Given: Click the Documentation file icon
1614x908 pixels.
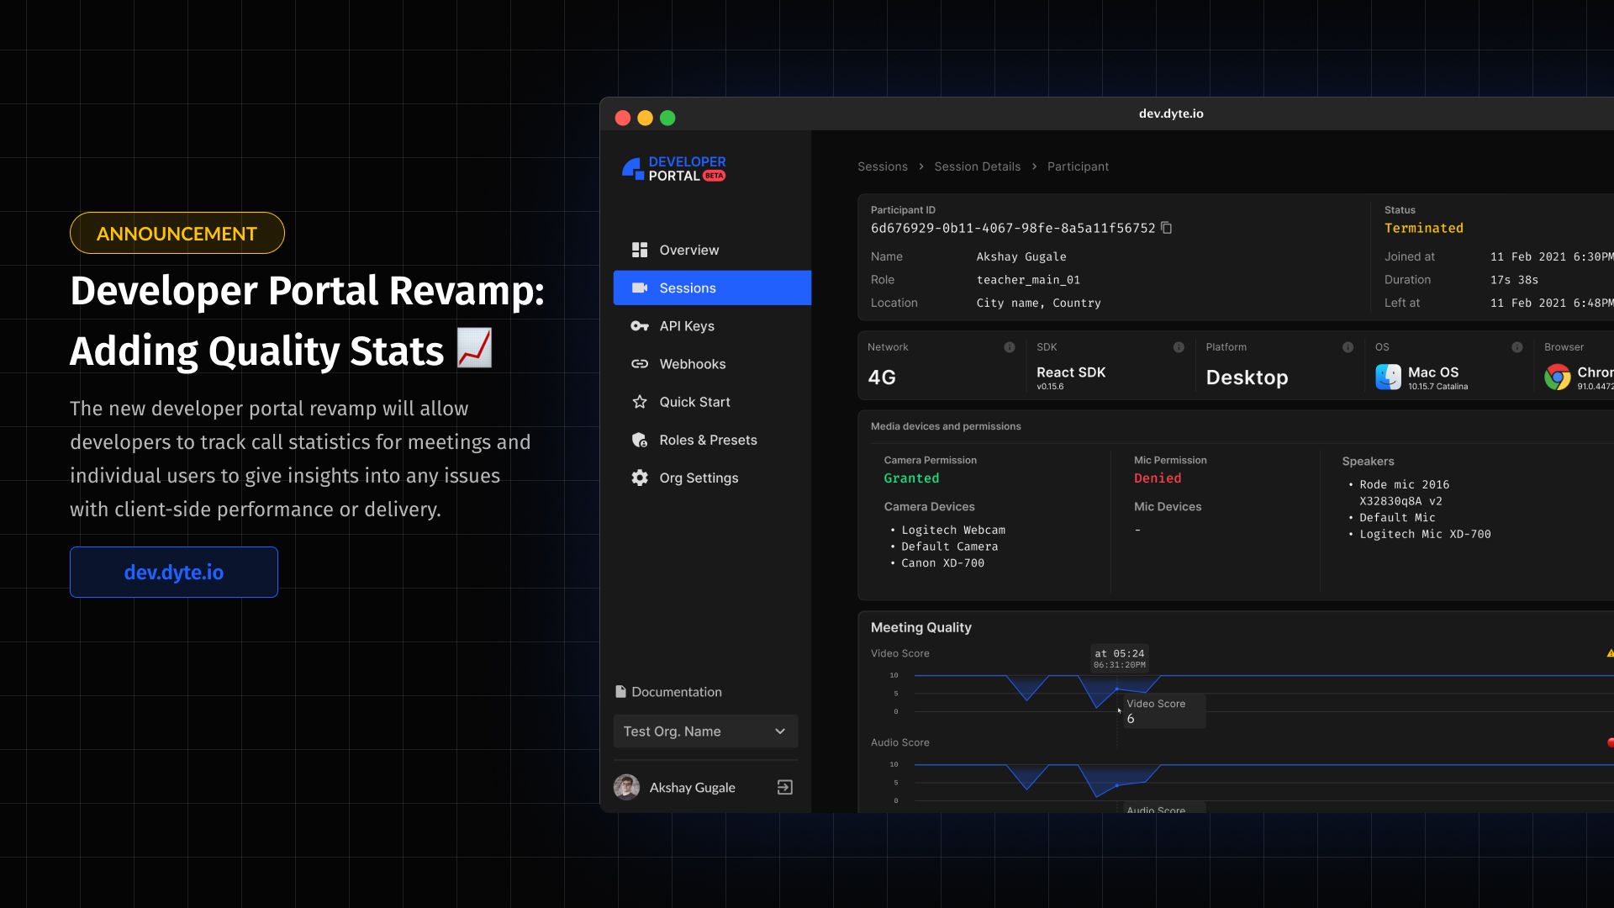Looking at the screenshot, I should point(620,691).
